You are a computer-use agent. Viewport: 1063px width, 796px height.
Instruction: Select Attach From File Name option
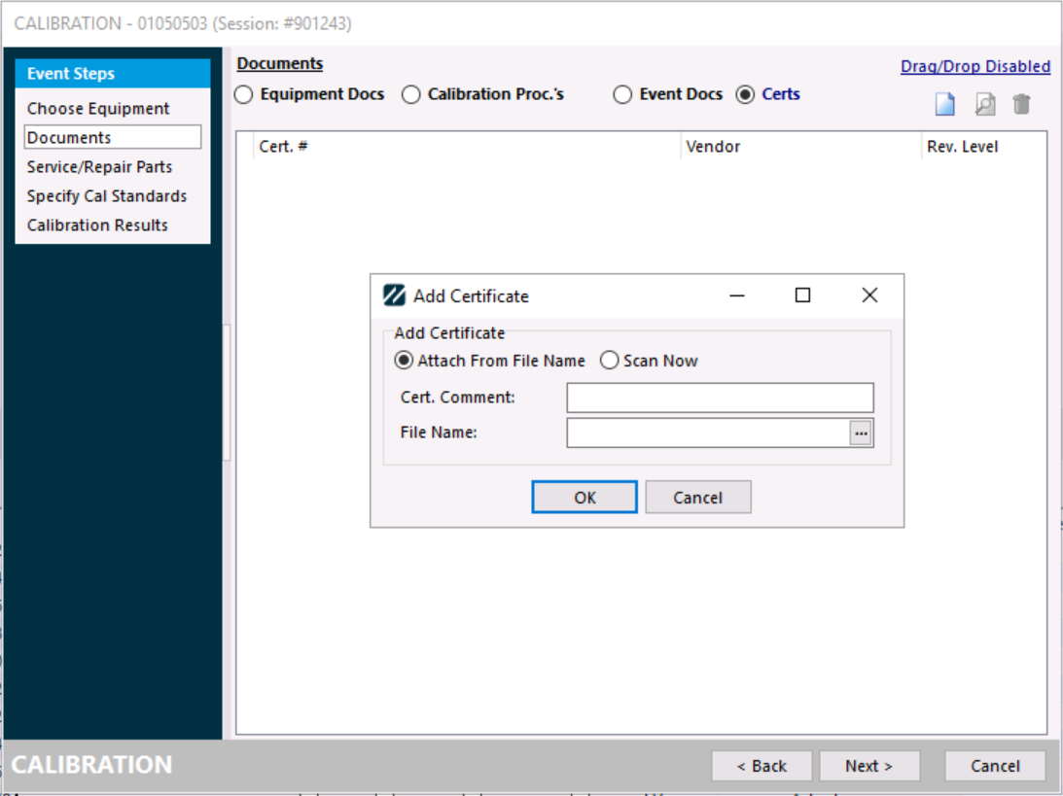tap(404, 361)
